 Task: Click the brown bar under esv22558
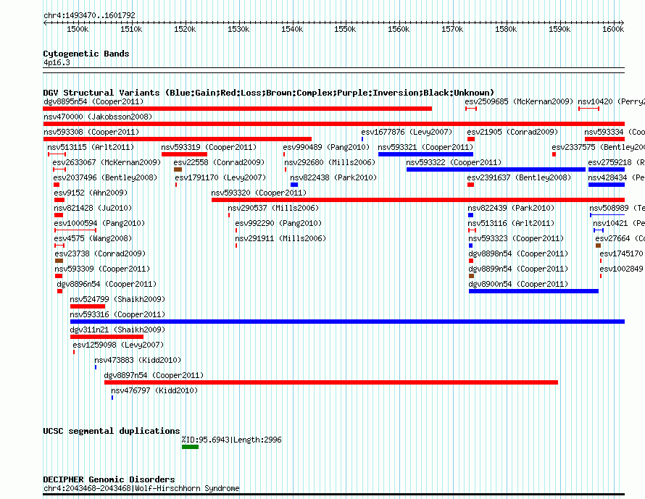pyautogui.click(x=178, y=169)
